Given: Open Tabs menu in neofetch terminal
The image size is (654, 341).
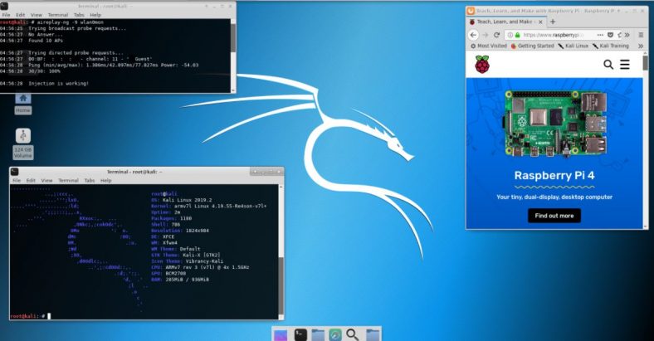Looking at the screenshot, I should tap(90, 181).
